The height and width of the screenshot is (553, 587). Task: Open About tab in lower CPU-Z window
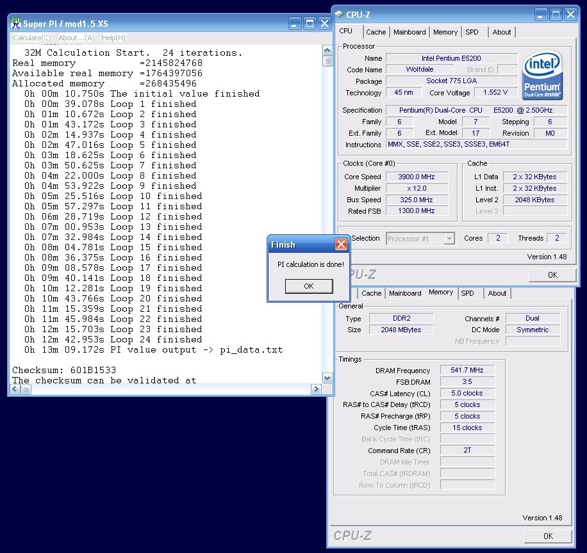[497, 294]
